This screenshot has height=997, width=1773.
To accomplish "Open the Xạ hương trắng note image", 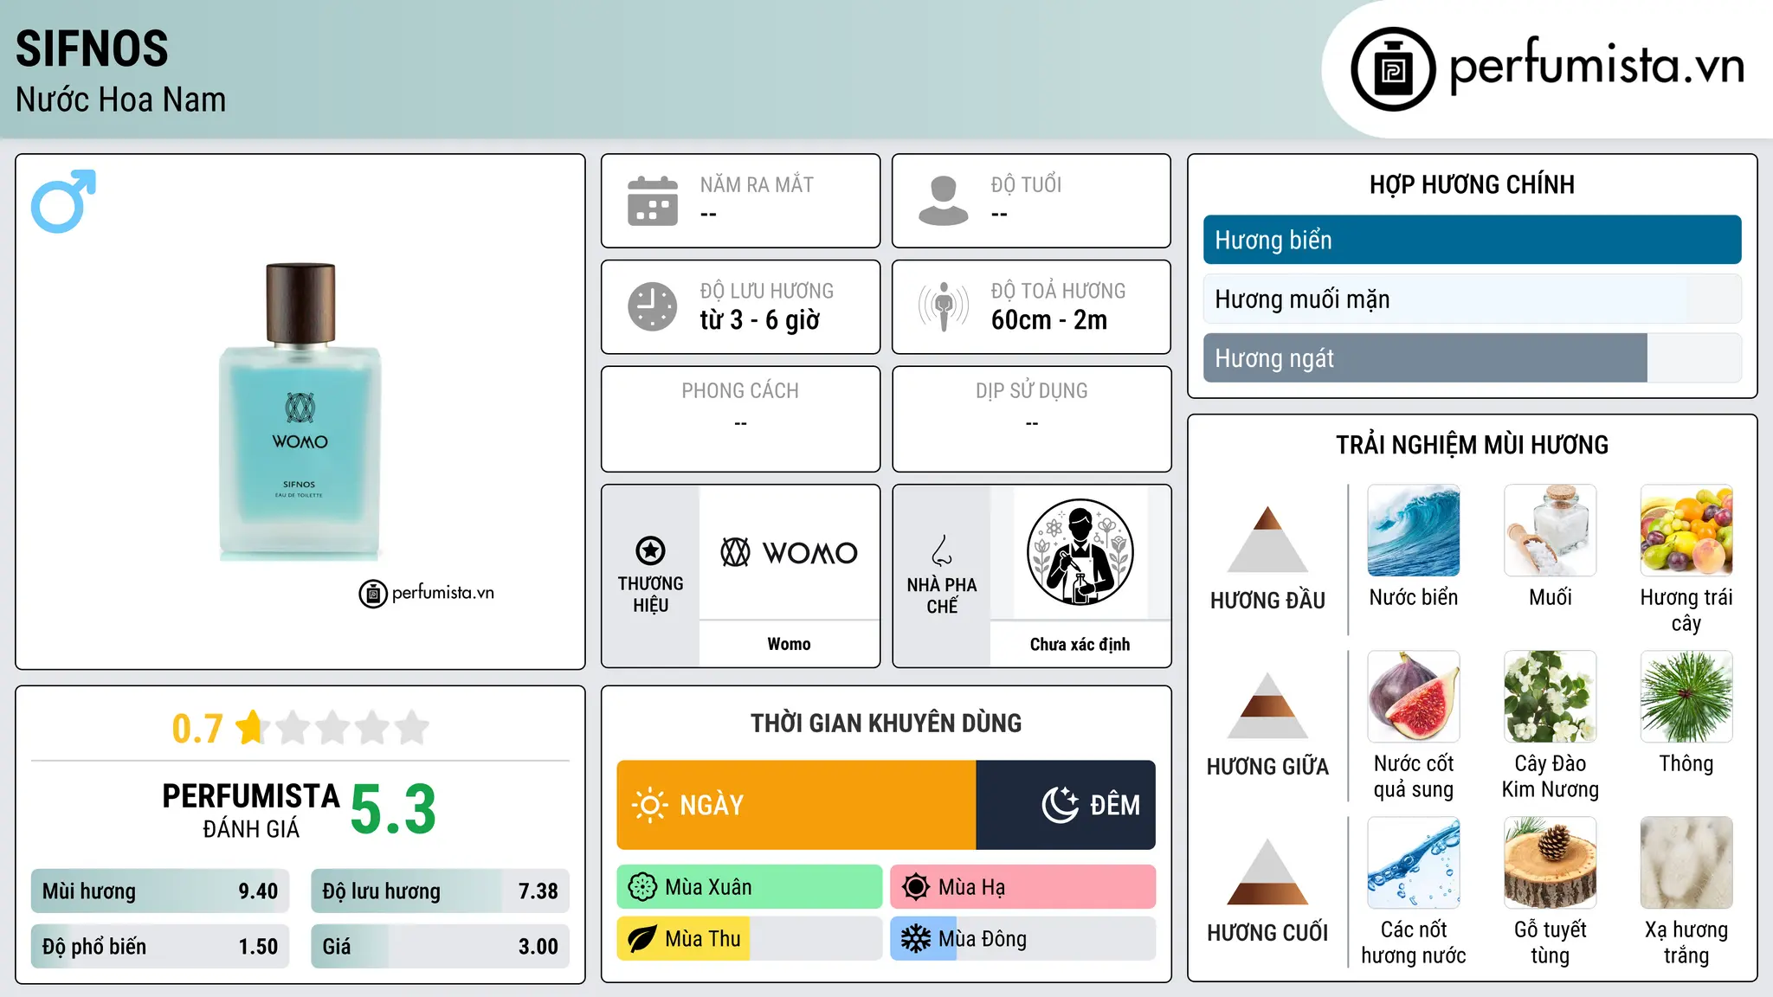I will pos(1686,863).
